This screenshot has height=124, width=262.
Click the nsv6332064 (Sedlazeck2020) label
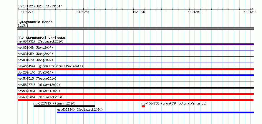pos(41,97)
